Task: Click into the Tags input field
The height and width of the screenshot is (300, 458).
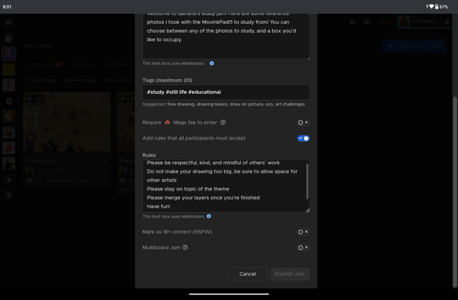Action: click(x=226, y=92)
